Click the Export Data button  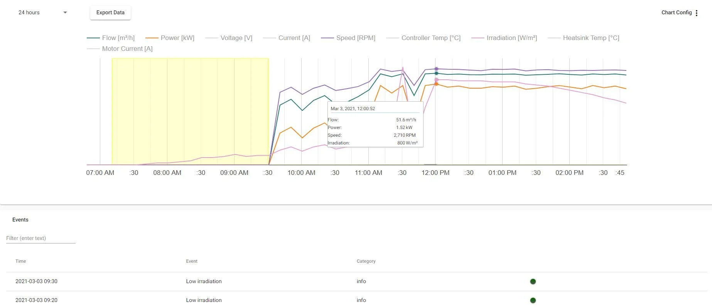110,12
